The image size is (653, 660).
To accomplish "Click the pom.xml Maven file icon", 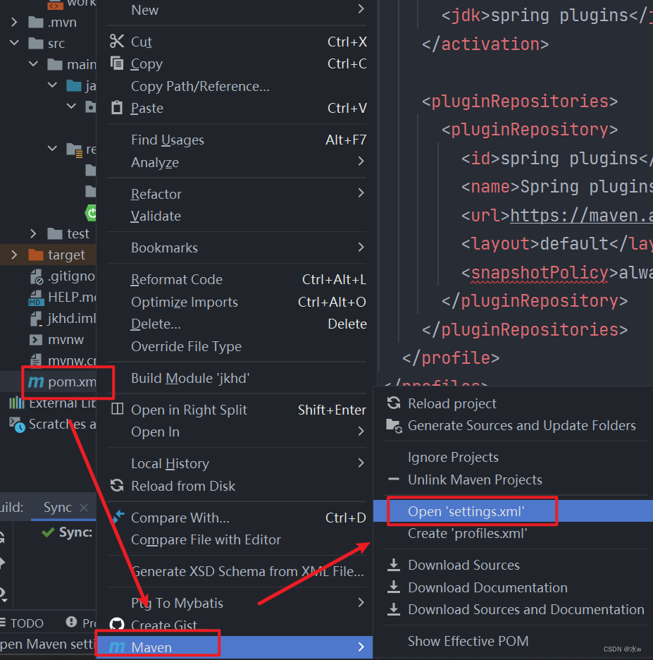I will tap(36, 381).
